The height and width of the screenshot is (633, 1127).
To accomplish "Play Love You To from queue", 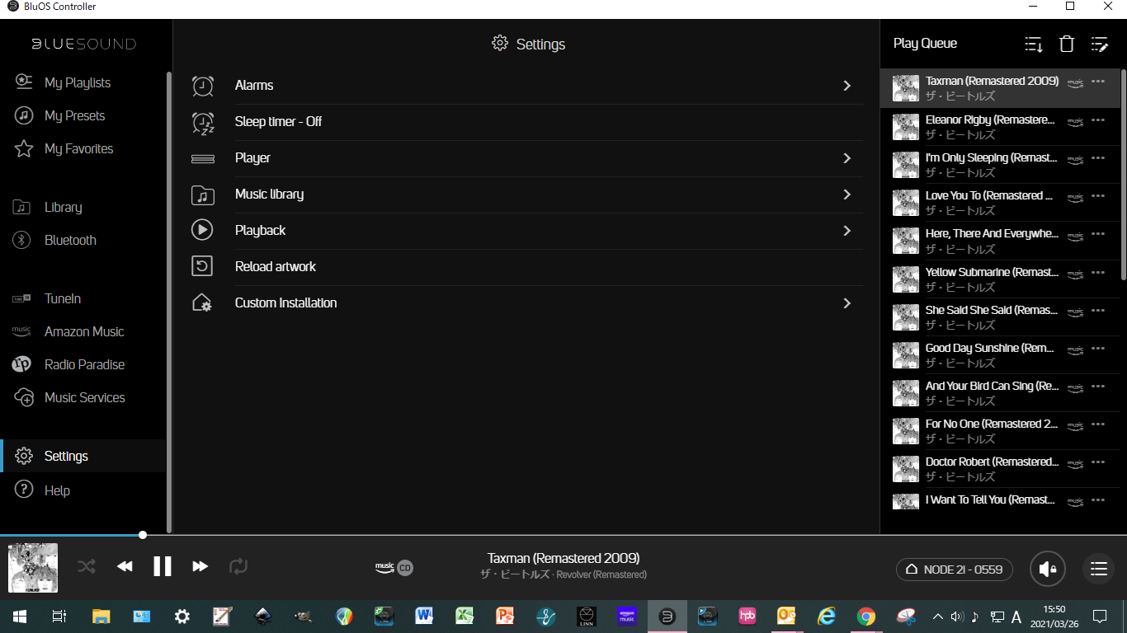I will (1000, 203).
